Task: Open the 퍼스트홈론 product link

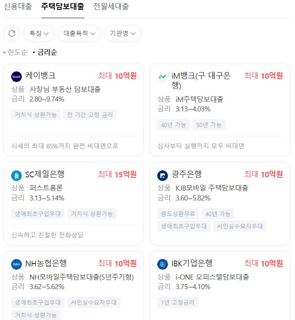Action: [46, 188]
